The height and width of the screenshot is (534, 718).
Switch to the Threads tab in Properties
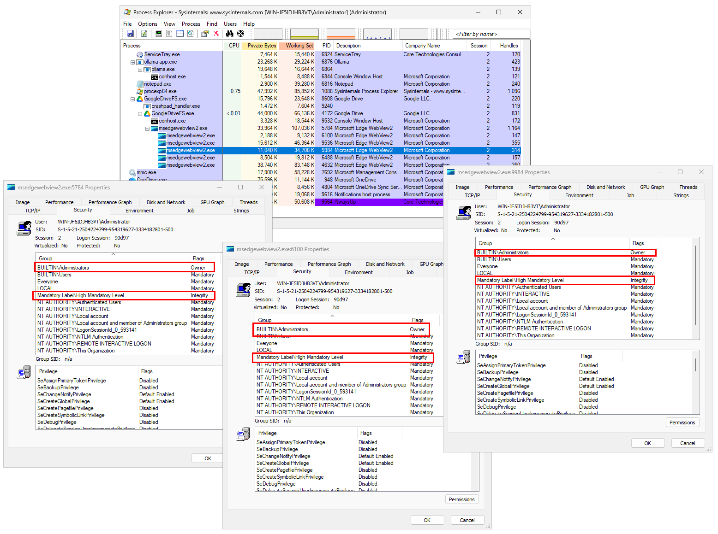pyautogui.click(x=688, y=187)
